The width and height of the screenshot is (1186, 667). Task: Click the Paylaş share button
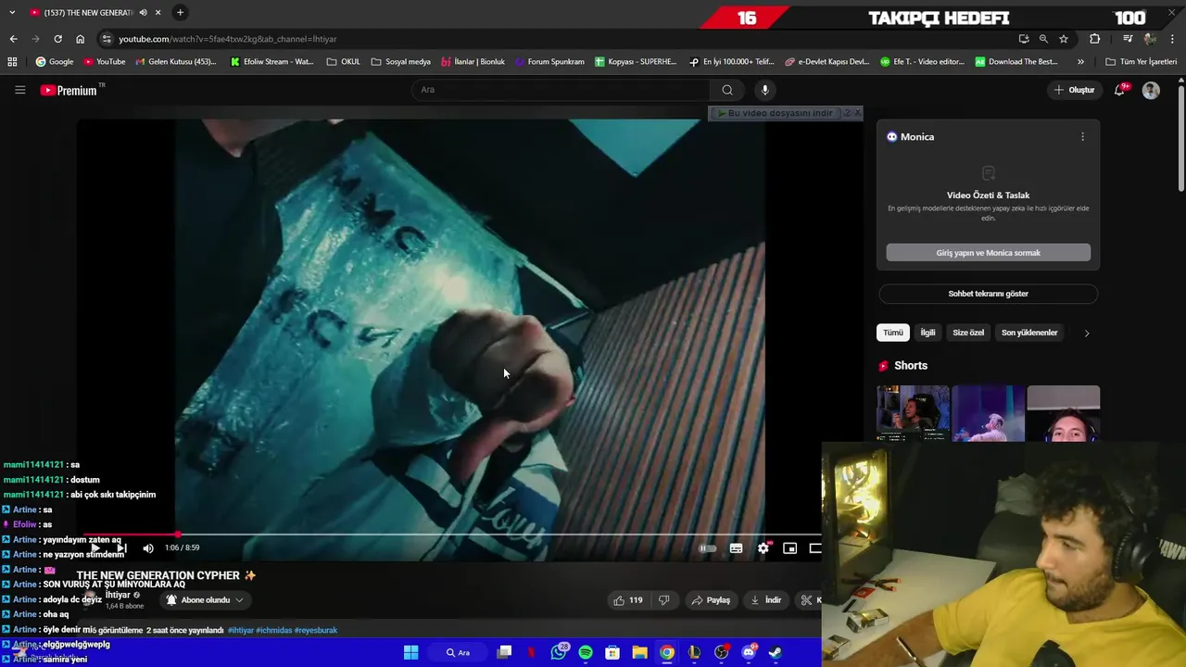(711, 600)
